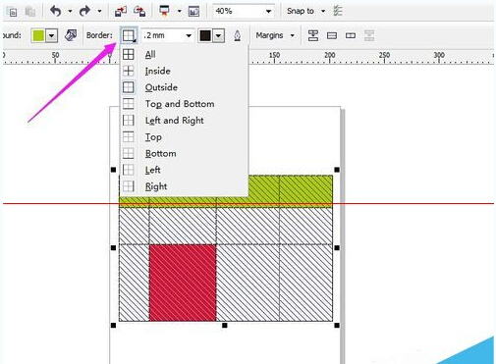Click the Edit Fill icon beside background color
Image resolution: width=496 pixels, height=364 pixels.
[x=71, y=35]
